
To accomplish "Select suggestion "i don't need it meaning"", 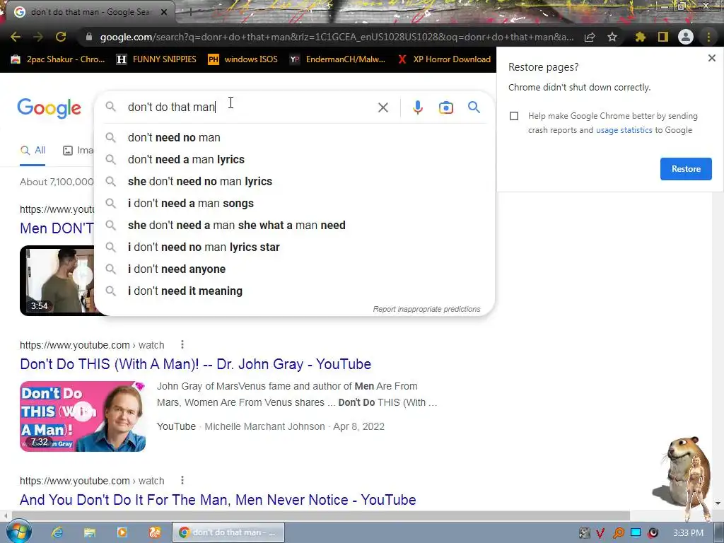I will coord(295,291).
